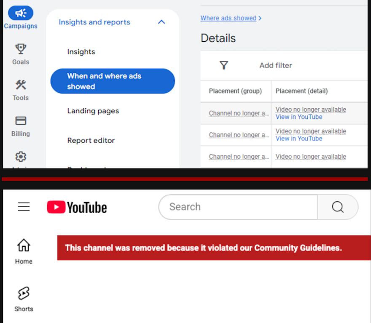Click second row Channel no longer available
The image size is (371, 323).
tap(239, 135)
